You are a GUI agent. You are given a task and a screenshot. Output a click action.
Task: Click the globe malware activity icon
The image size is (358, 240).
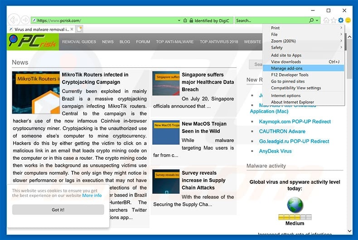pyautogui.click(x=295, y=205)
